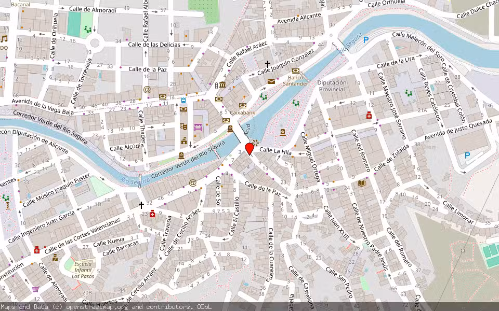This screenshot has height=311, width=499.
Task: Click the post office envelope icon
Action: click(x=270, y=81)
